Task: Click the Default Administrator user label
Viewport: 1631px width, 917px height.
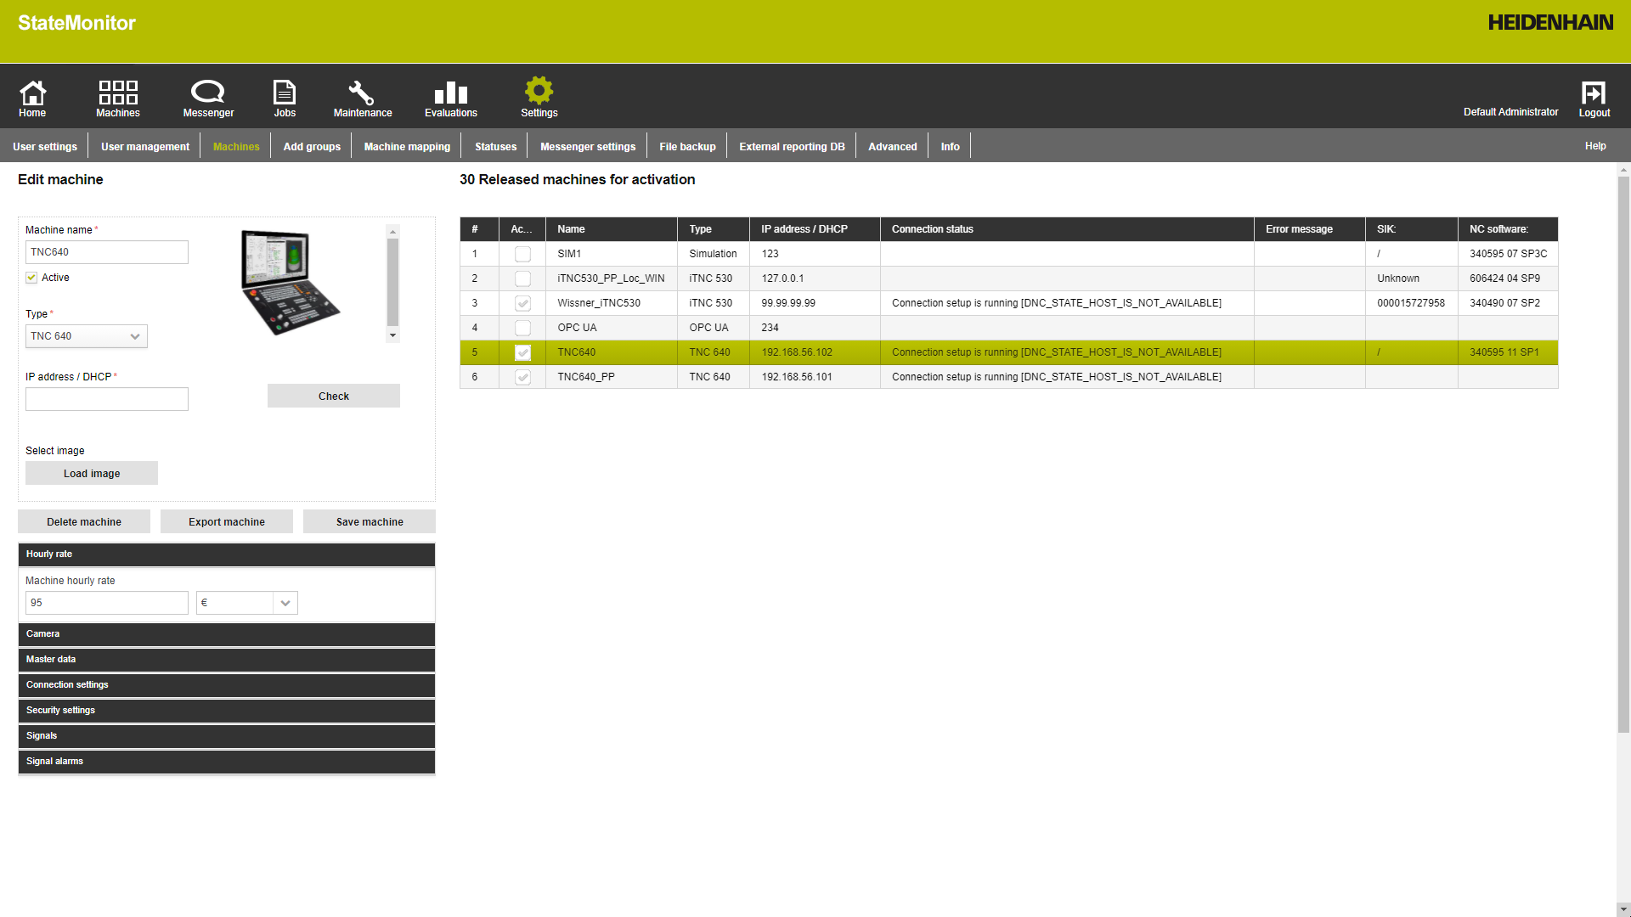Action: [1510, 112]
